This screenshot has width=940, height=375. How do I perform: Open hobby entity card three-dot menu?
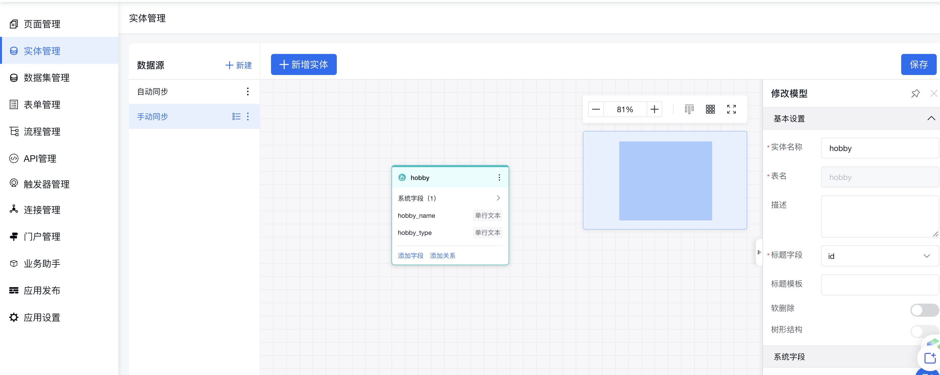click(x=499, y=178)
